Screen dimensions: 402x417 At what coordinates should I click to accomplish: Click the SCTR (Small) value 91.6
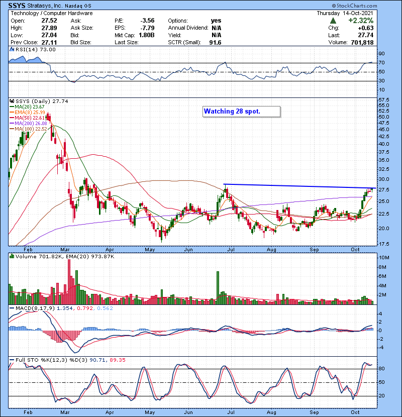[x=215, y=42]
